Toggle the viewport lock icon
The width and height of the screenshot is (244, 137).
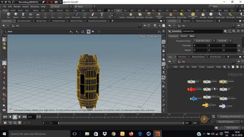click(x=164, y=51)
